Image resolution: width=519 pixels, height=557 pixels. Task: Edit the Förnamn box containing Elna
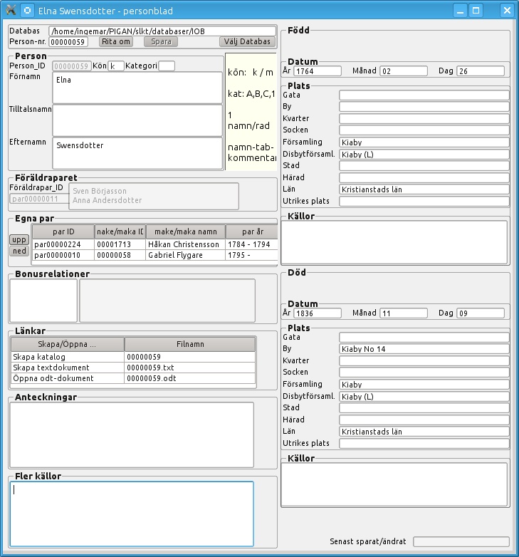[x=137, y=88]
